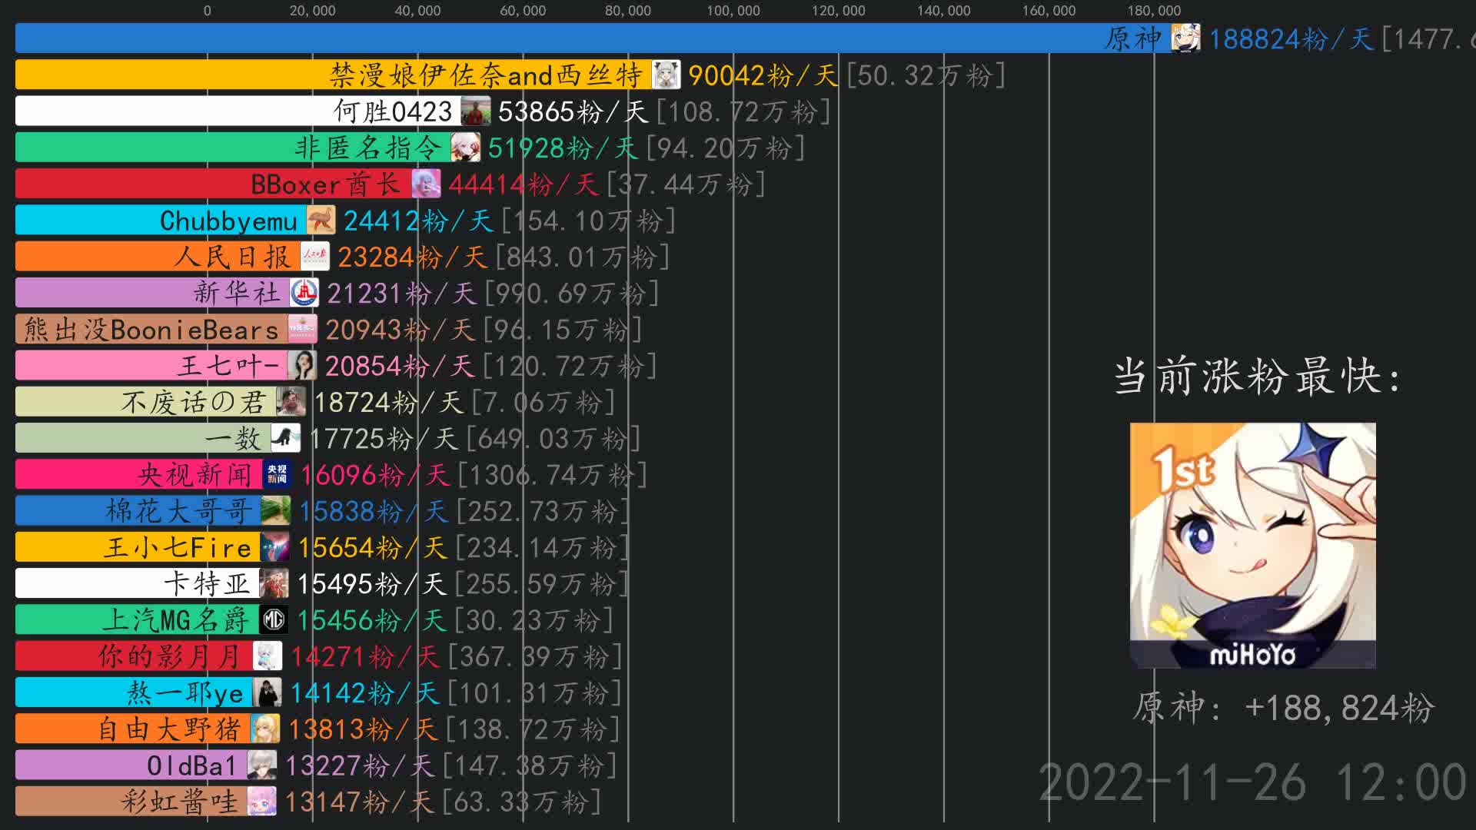This screenshot has width=1476, height=830.
Task: Click the OldBa1 name label
Action: coord(191,765)
